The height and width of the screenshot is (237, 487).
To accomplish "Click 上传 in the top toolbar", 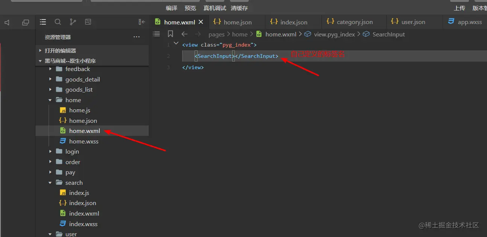I will [460, 8].
